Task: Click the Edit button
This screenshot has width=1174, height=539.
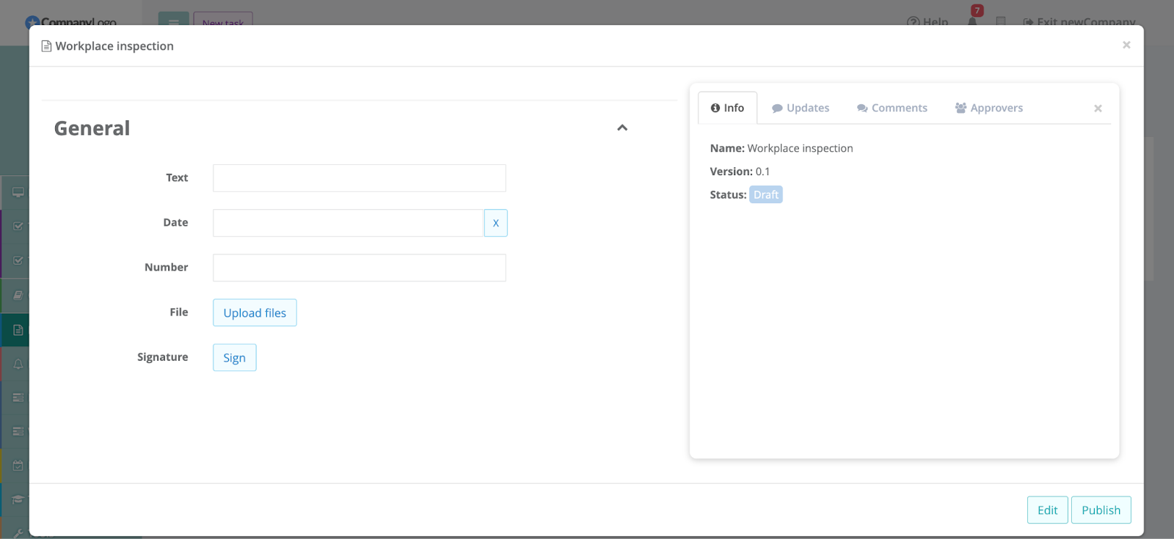Action: point(1048,510)
